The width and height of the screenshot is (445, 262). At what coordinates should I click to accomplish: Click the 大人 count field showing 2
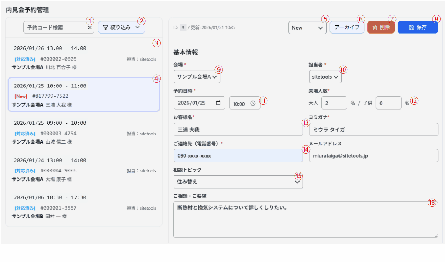pos(334,103)
